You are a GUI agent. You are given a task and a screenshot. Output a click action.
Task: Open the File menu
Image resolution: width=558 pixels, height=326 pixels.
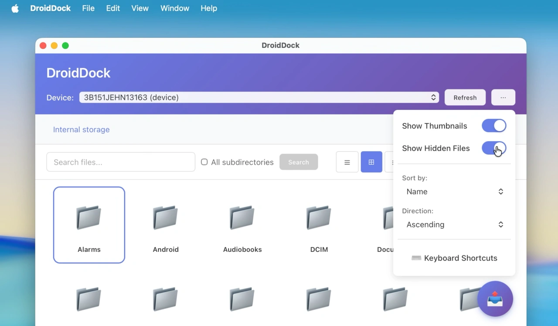coord(88,8)
